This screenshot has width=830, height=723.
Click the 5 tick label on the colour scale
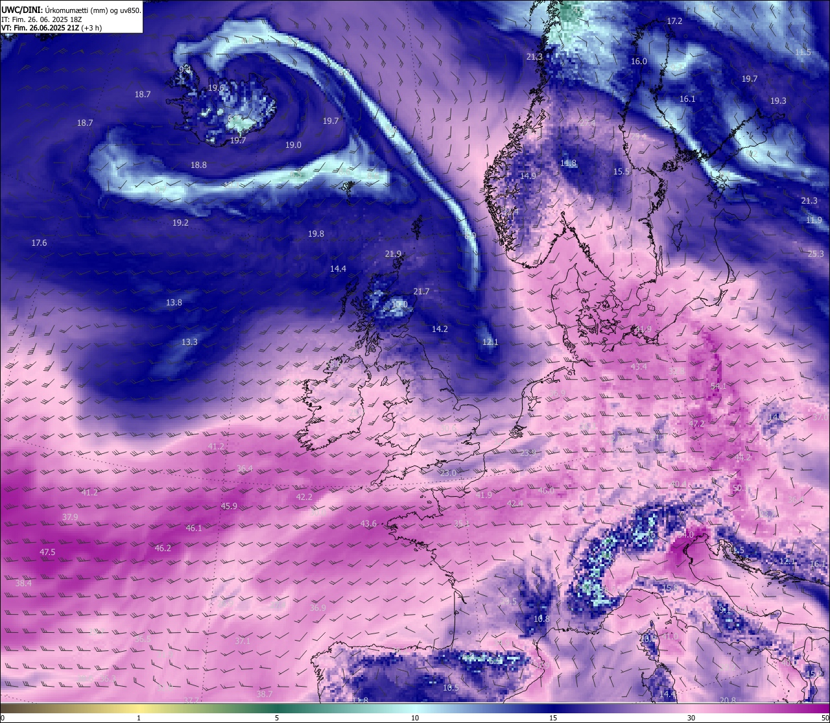[x=277, y=717]
